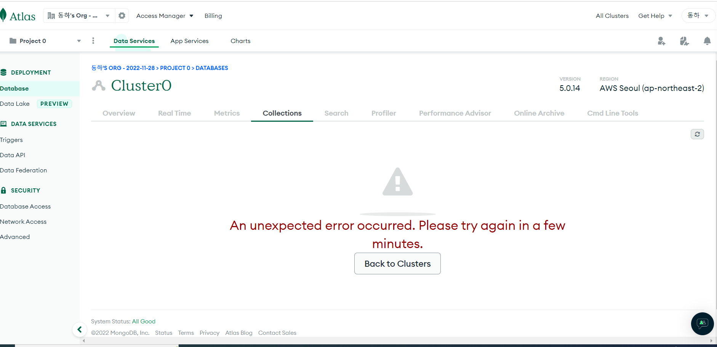Open the Charts tab
The width and height of the screenshot is (717, 347).
(240, 41)
